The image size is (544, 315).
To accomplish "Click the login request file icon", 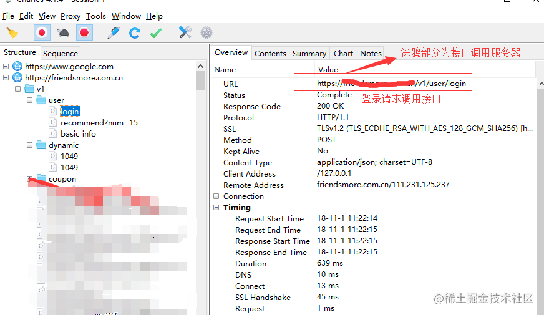I will (53, 111).
